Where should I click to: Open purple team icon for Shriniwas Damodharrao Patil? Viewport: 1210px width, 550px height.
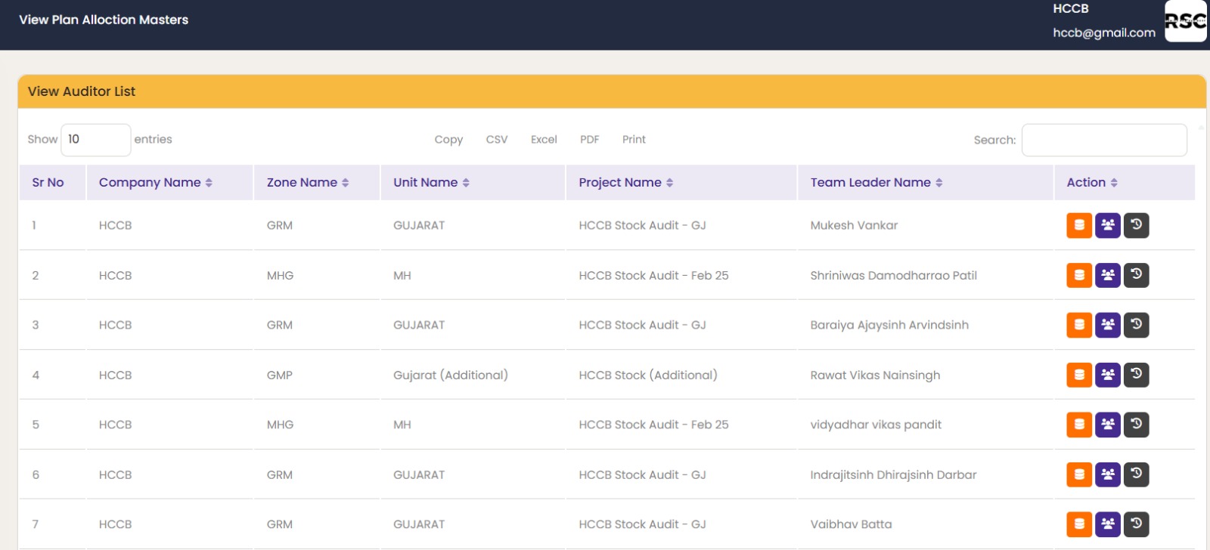pos(1108,275)
